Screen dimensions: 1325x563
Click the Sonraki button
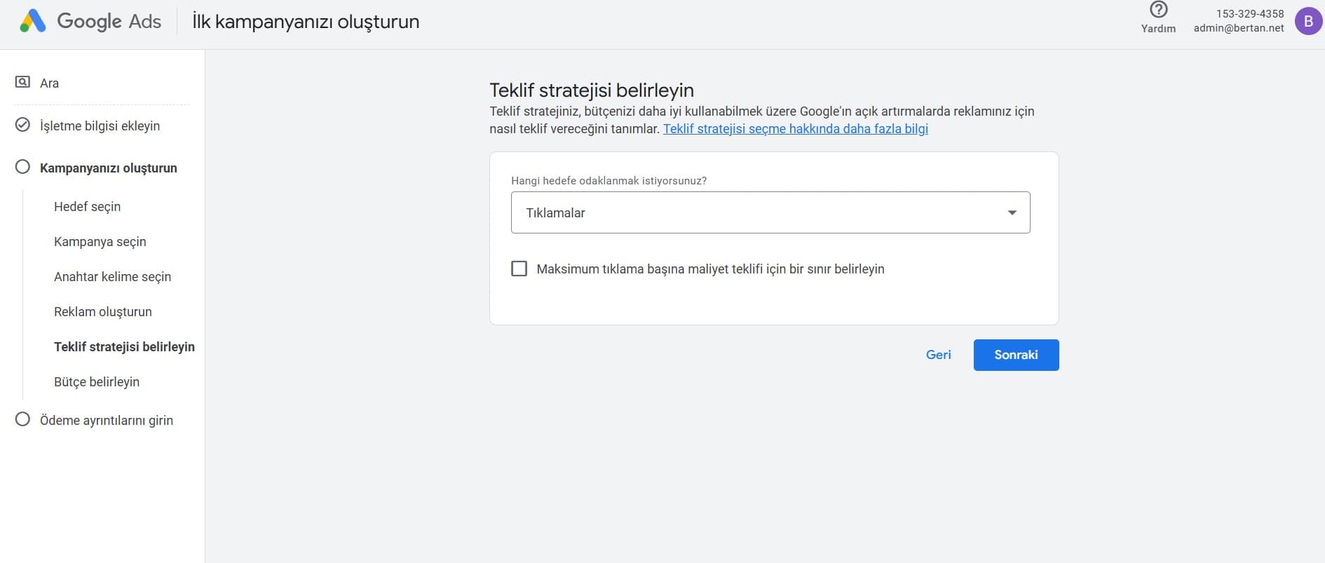1016,355
